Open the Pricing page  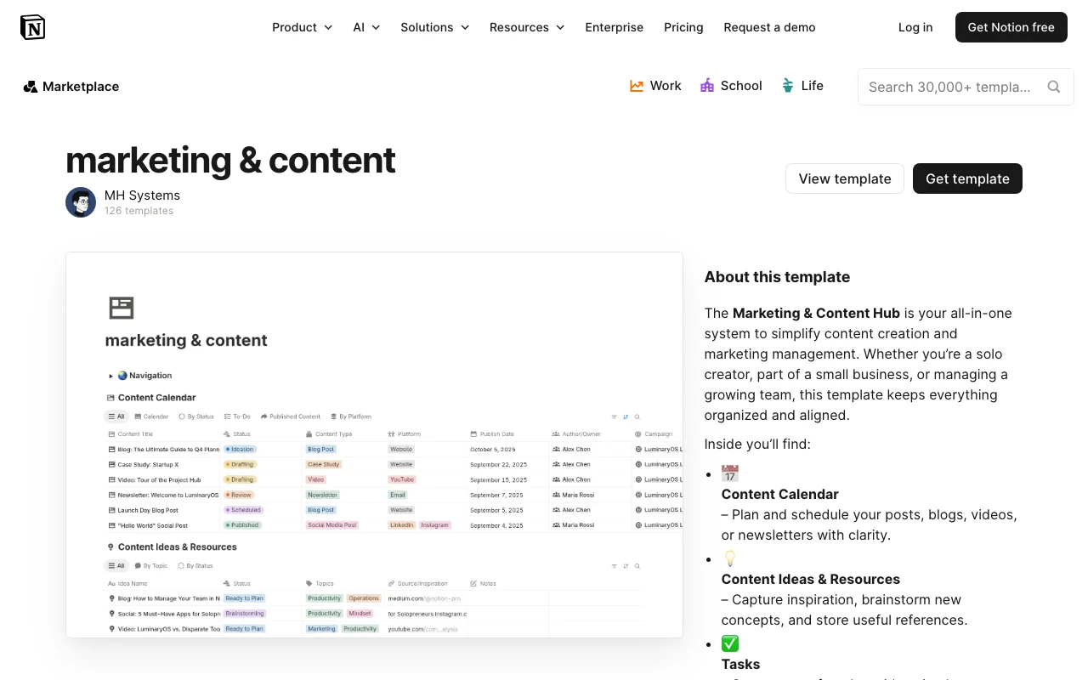point(683,27)
